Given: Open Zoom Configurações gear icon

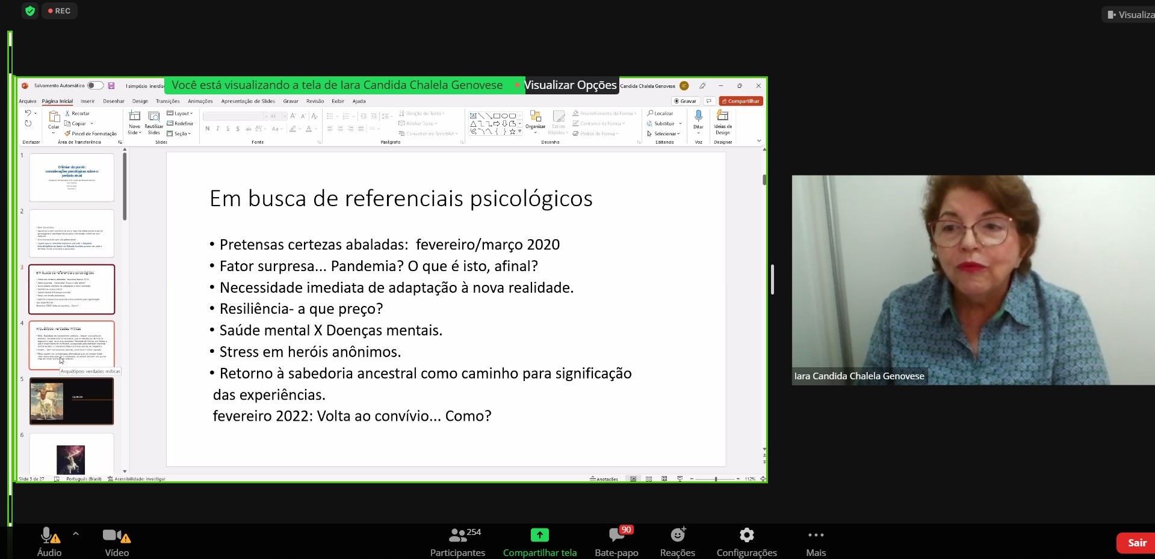Looking at the screenshot, I should pos(746,535).
